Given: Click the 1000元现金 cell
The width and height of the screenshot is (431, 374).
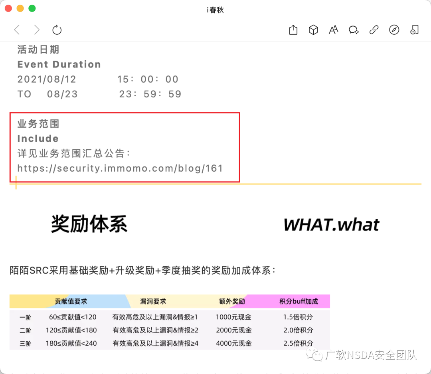Looking at the screenshot, I should [233, 317].
